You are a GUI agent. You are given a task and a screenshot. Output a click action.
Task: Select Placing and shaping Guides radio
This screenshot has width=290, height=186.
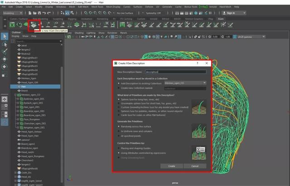(x=119, y=148)
